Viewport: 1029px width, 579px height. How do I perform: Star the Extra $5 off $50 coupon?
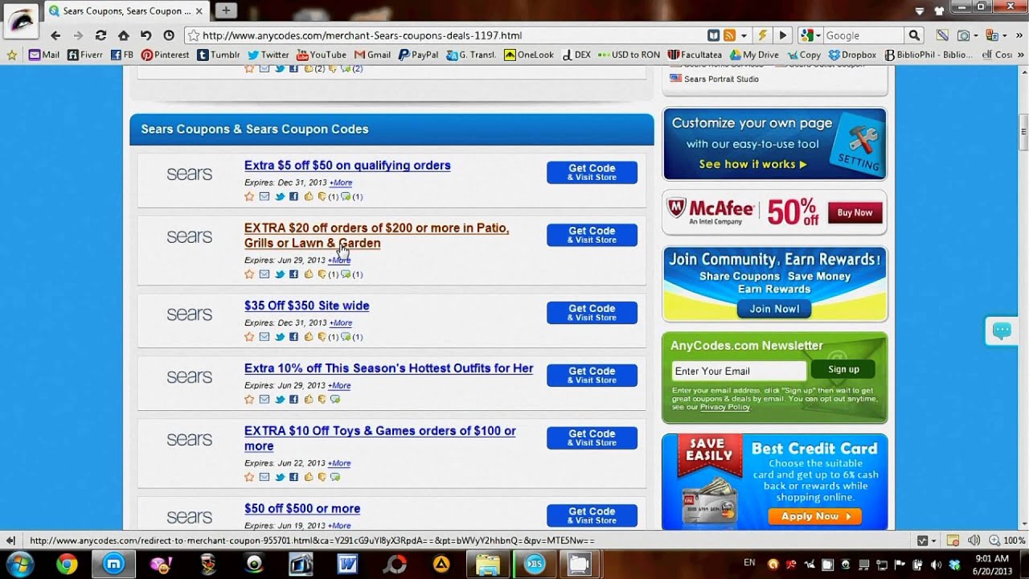coord(249,196)
